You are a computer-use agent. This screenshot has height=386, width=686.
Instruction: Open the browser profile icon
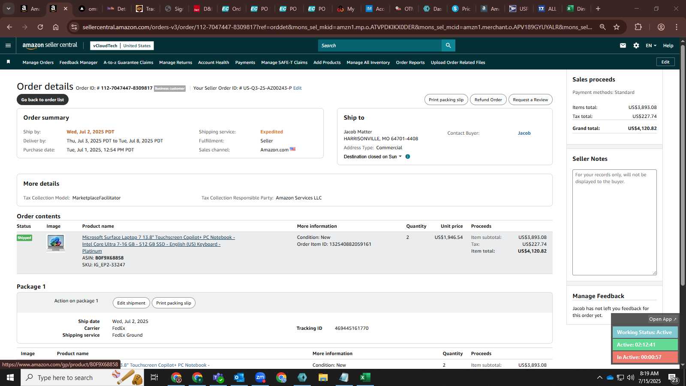point(661,27)
